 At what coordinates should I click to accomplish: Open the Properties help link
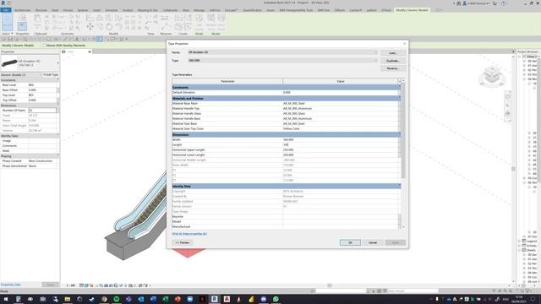[x=10, y=285]
